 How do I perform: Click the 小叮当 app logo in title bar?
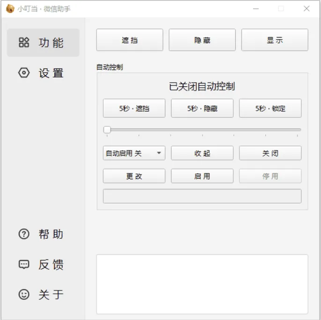(x=10, y=9)
